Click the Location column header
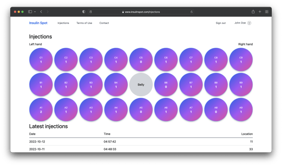The image size is (282, 166). coord(247,134)
